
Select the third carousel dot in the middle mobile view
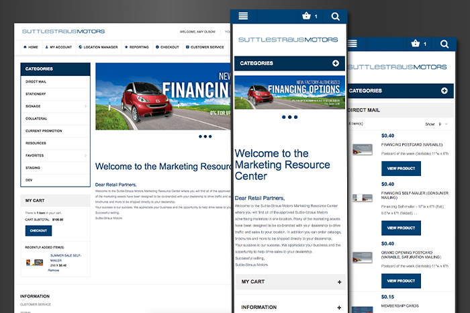coord(296,118)
